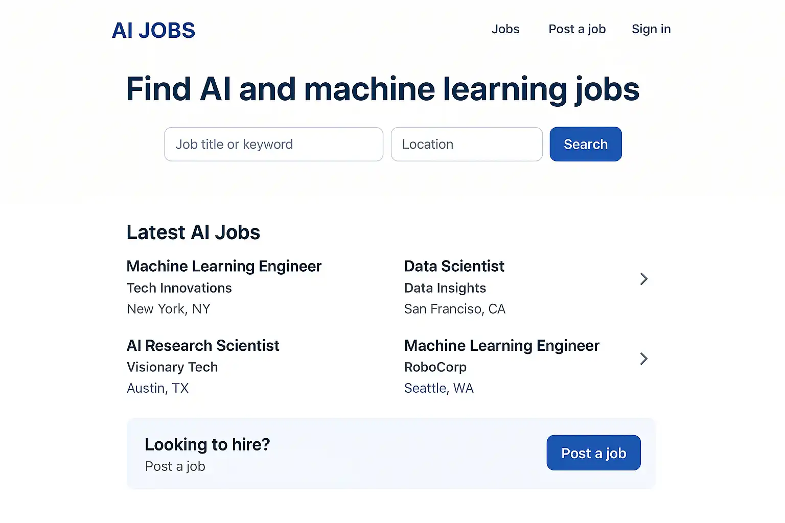Viewport: 785px width, 523px height.
Task: Select the Visionary Tech company name
Action: (x=172, y=367)
